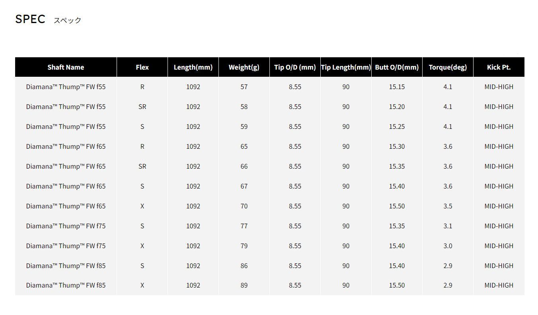Click the Tip Length(mm) column header
This screenshot has width=538, height=315.
point(346,67)
